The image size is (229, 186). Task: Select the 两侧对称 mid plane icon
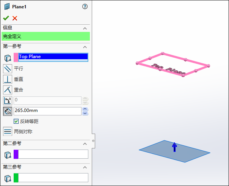tap(8, 131)
